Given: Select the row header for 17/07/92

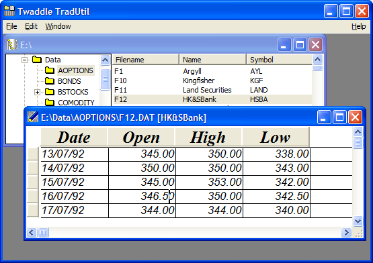Looking at the screenshot, I should coord(33,210).
